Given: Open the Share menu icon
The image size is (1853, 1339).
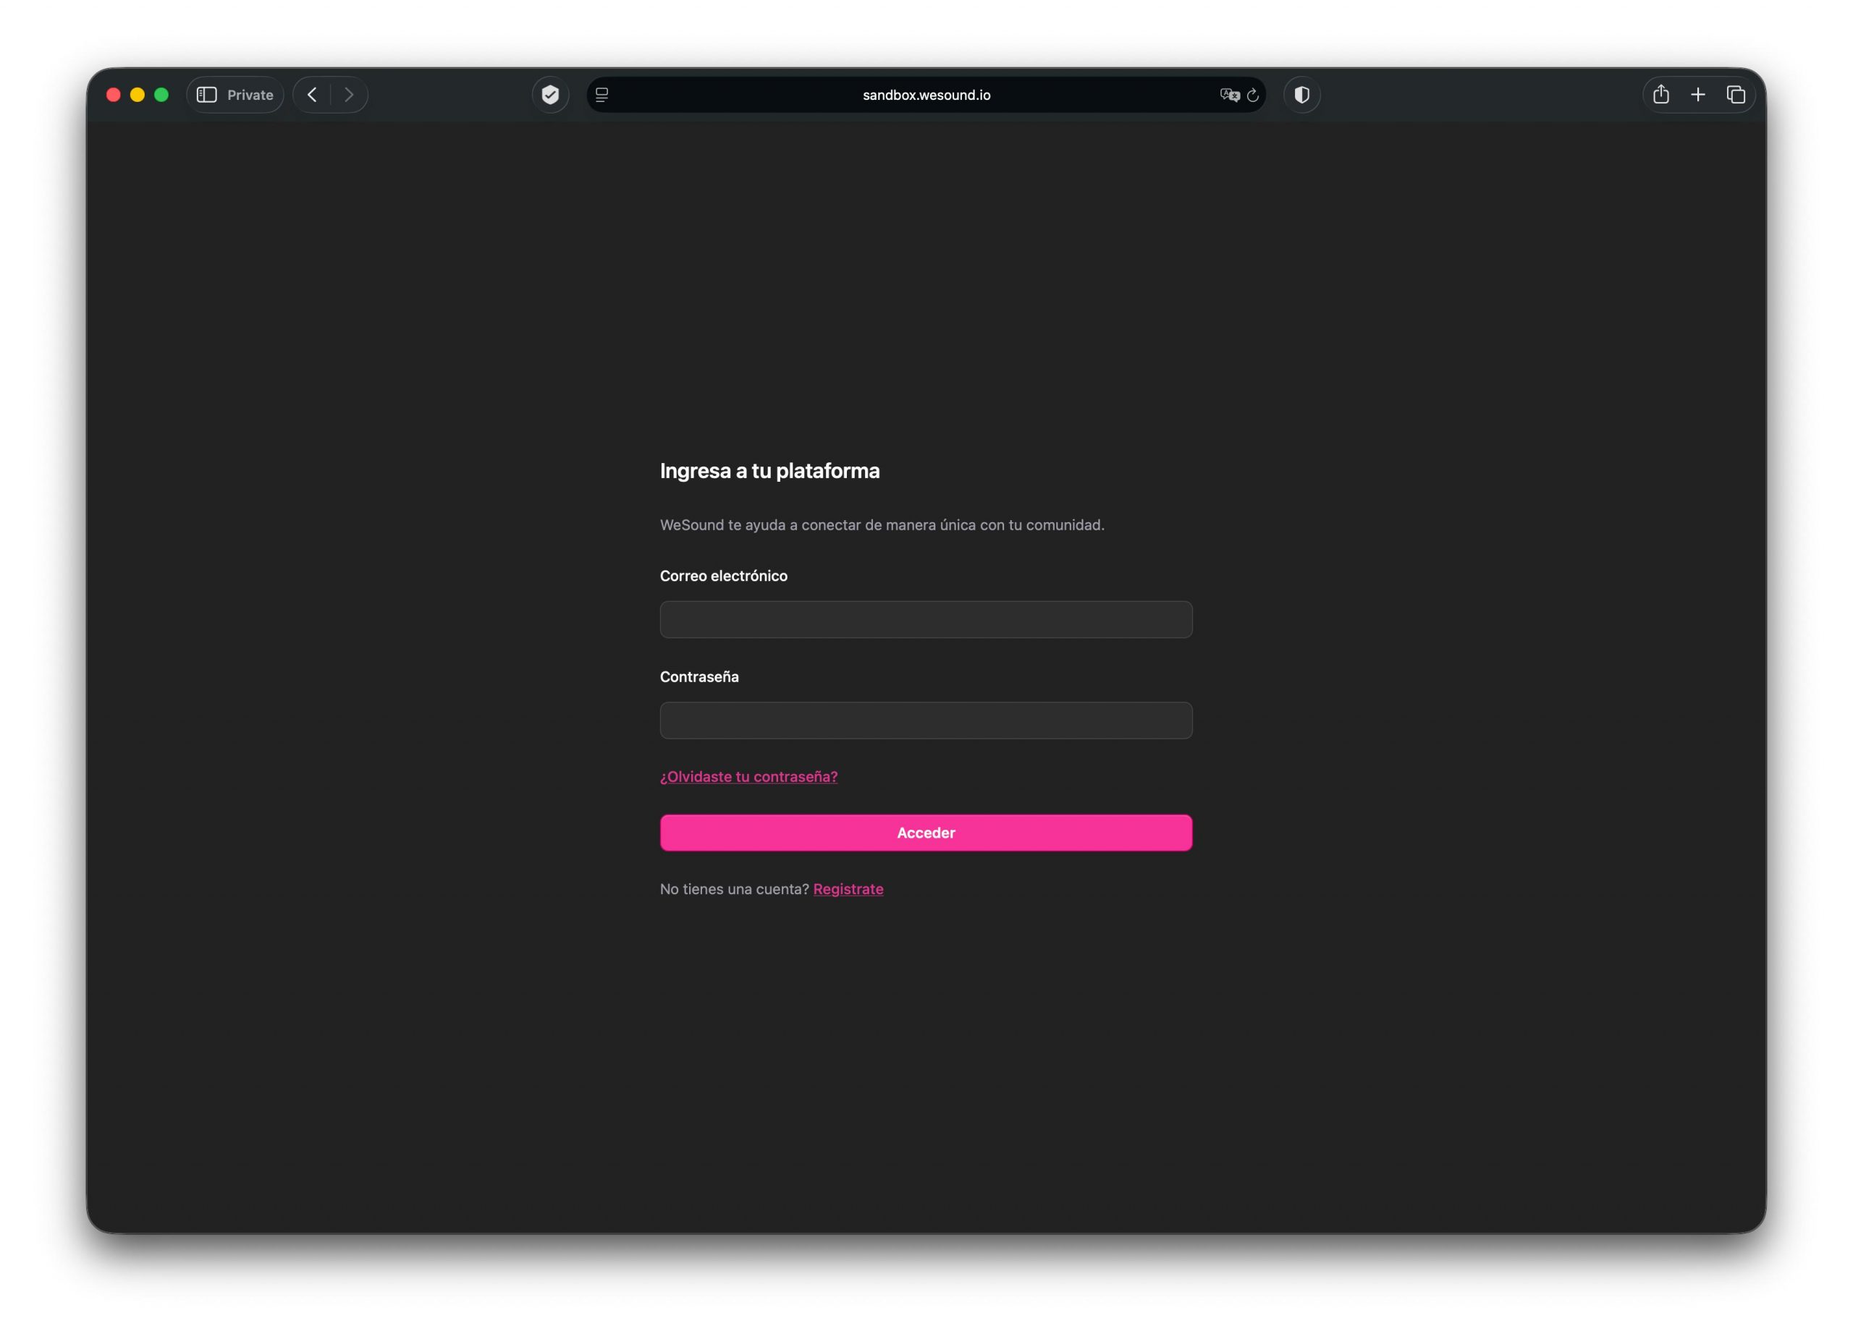Looking at the screenshot, I should [1661, 94].
